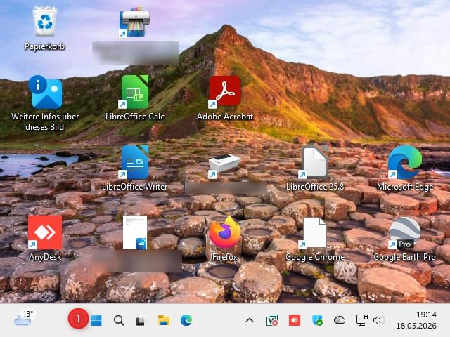
Task: Click the "Adobe Acrobat" label
Action: 225,117
